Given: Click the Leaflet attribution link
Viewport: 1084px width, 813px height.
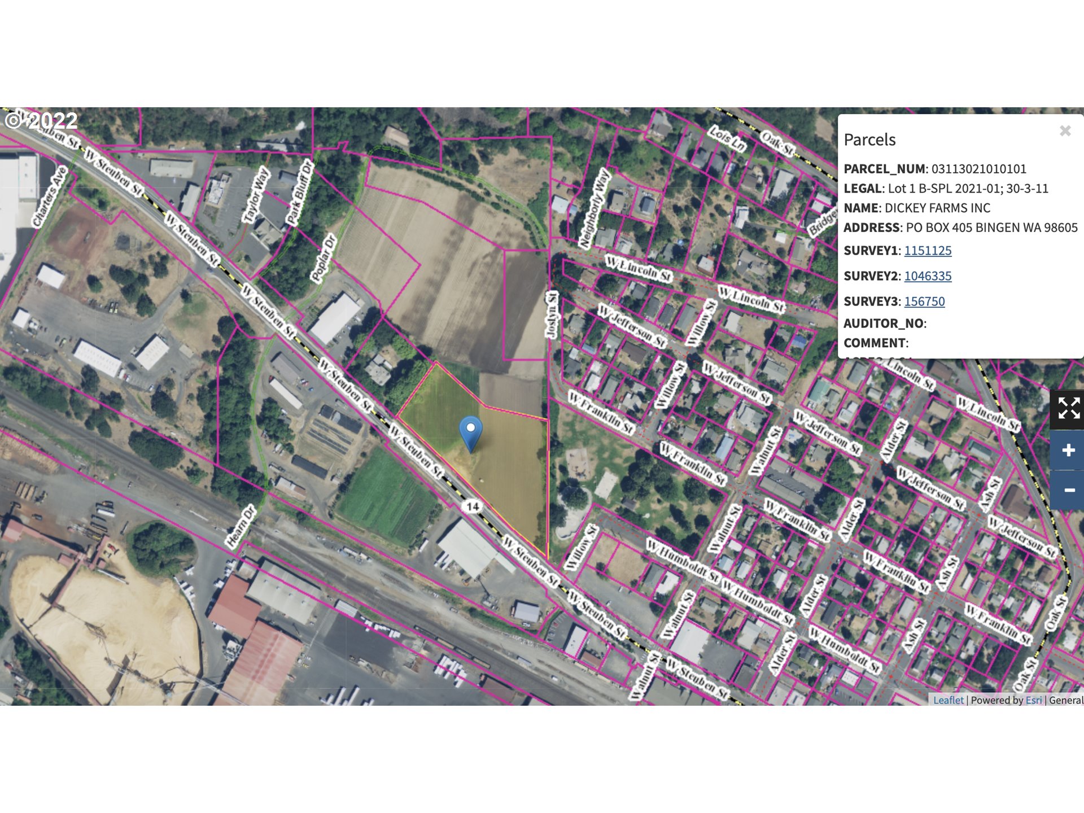Looking at the screenshot, I should [948, 700].
